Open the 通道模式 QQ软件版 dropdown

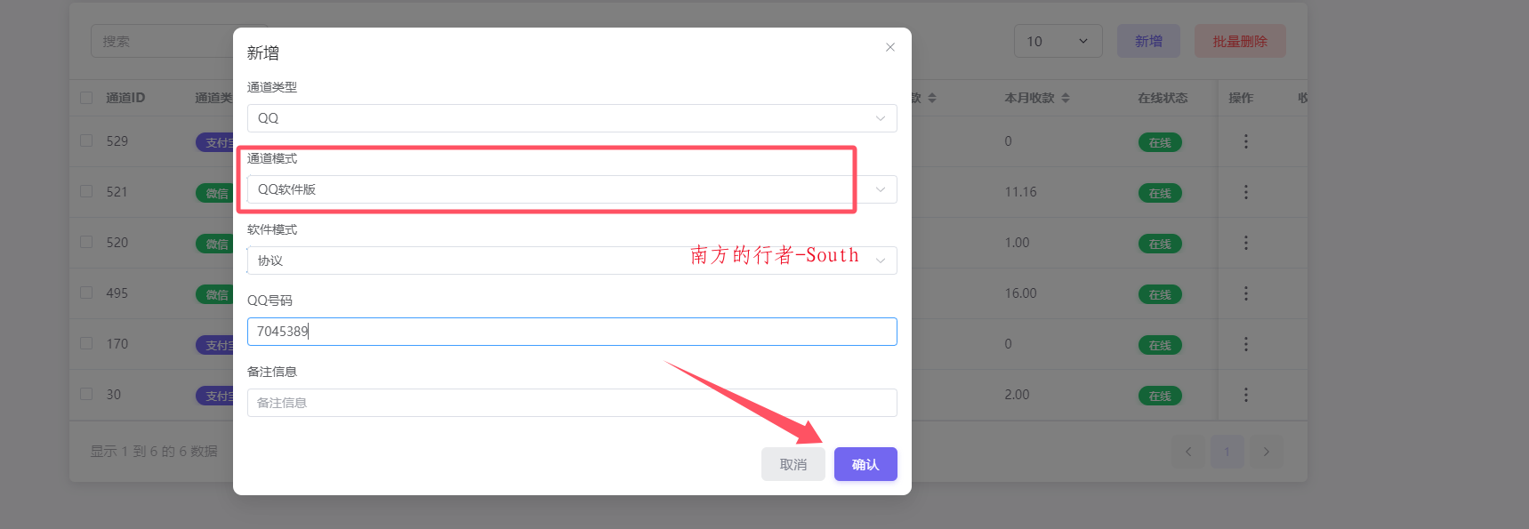[x=572, y=189]
